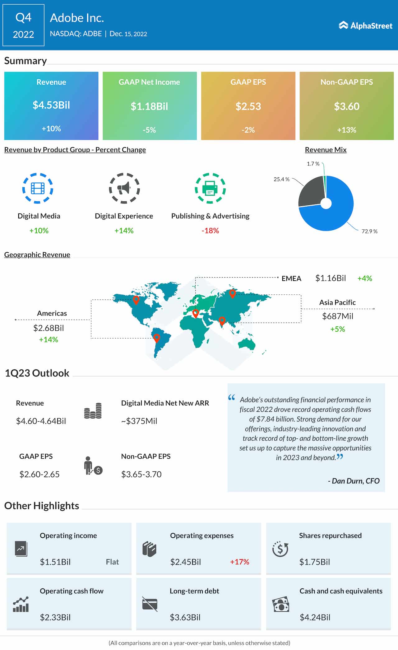This screenshot has width=398, height=650.
Task: Select the map pin on the Mediterranean
Action: [196, 313]
